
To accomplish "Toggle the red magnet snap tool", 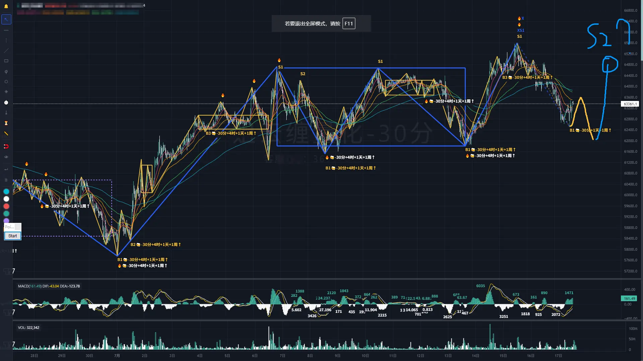I will pos(6,146).
